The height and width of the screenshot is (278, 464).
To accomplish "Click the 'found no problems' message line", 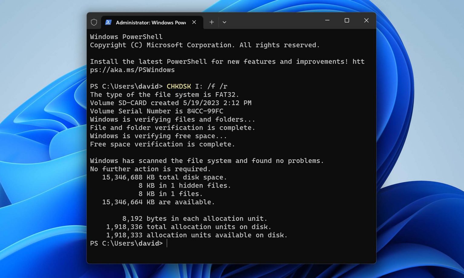I will [x=207, y=161].
